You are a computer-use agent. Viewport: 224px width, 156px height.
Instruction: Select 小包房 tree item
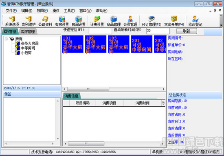coord(26,53)
